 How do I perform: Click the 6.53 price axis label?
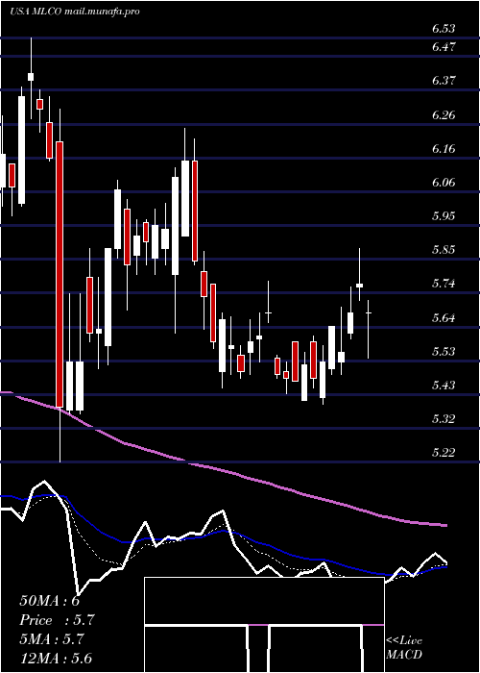pos(444,29)
